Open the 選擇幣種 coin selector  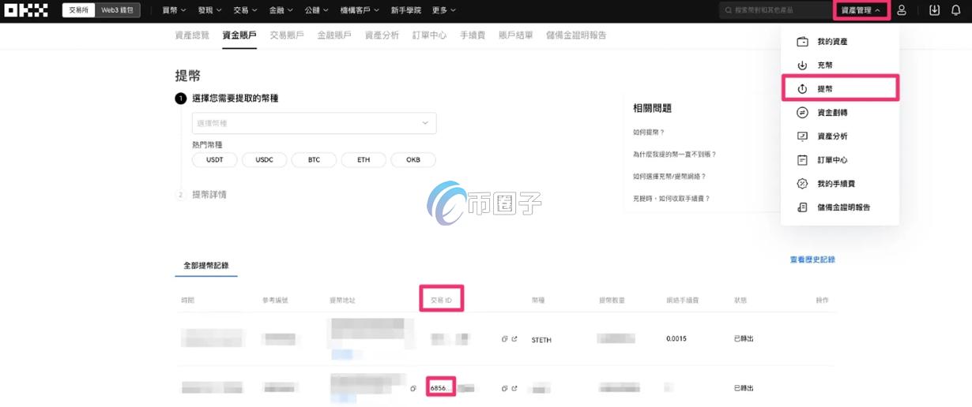[x=314, y=123]
